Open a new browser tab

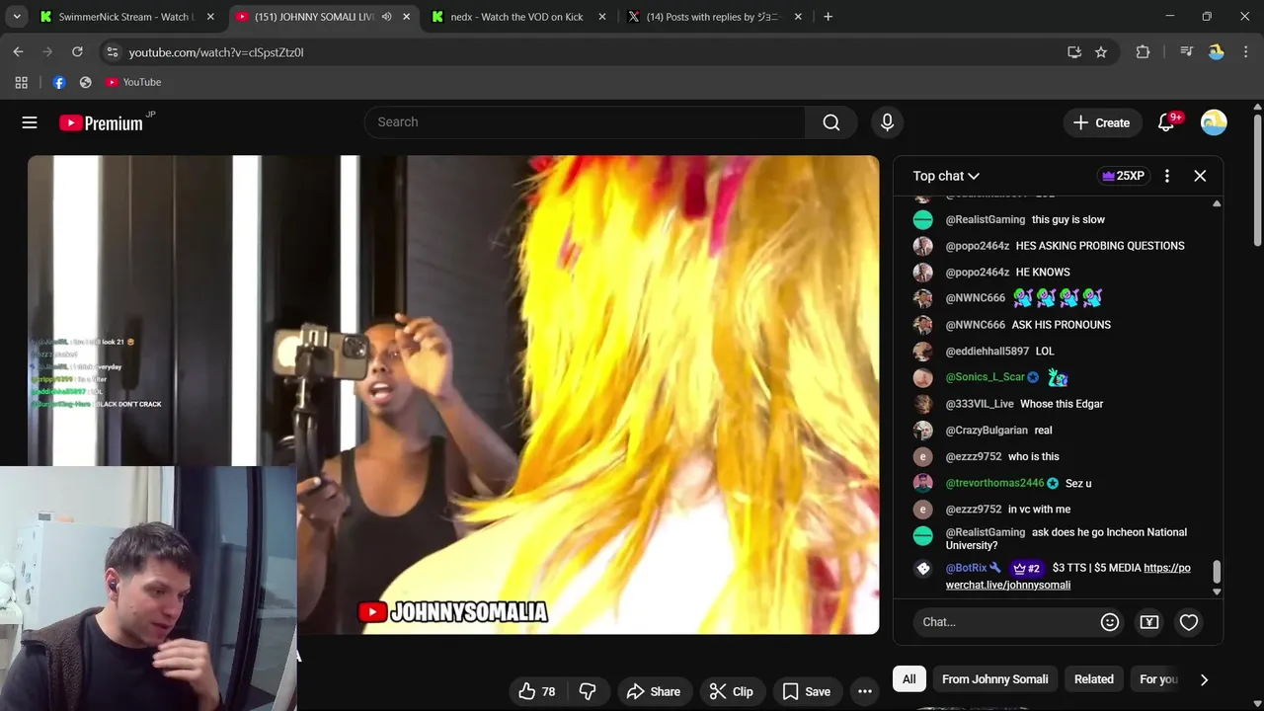click(828, 17)
